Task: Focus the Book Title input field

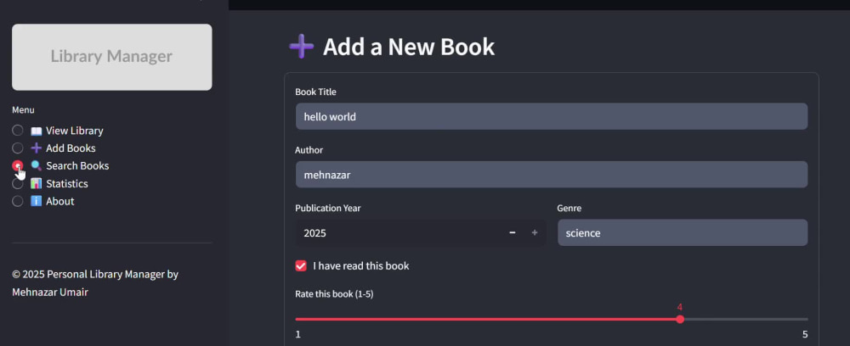Action: [552, 116]
